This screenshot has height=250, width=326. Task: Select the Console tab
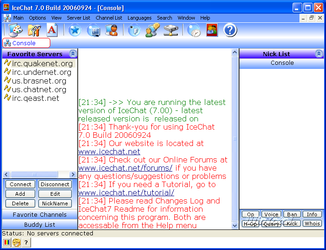pos(26,43)
